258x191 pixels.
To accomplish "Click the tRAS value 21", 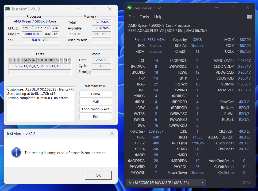I will point(156,84).
